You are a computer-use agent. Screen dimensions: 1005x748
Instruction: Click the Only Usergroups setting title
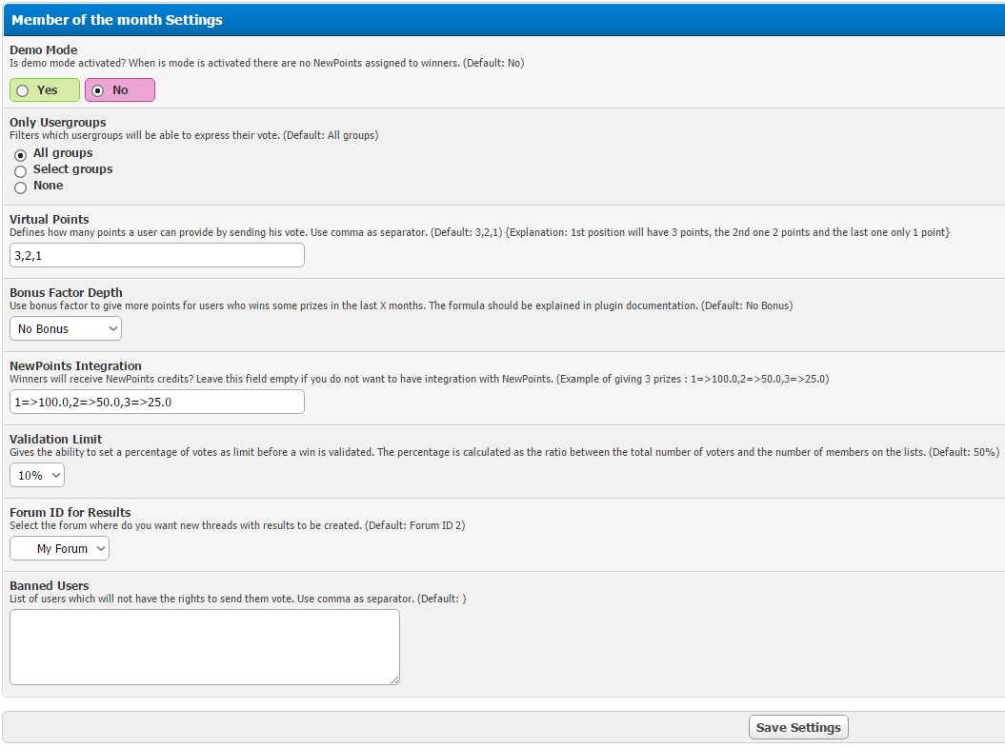click(x=58, y=123)
